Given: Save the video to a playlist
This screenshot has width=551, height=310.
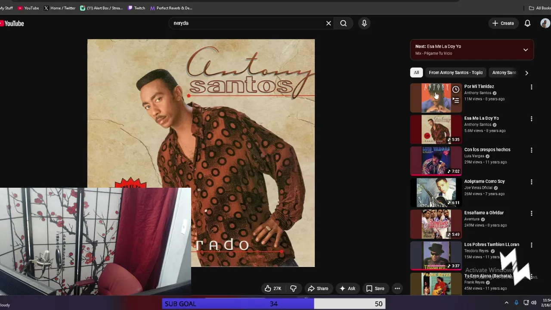Looking at the screenshot, I should click(375, 288).
